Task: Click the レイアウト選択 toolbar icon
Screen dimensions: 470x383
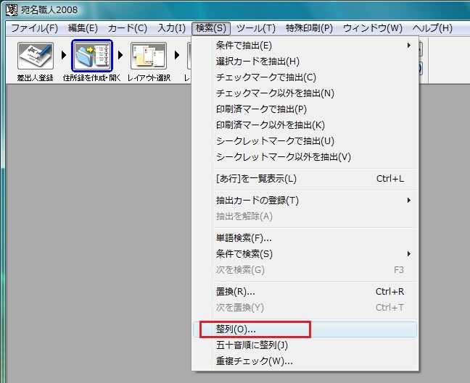Action: tap(149, 56)
